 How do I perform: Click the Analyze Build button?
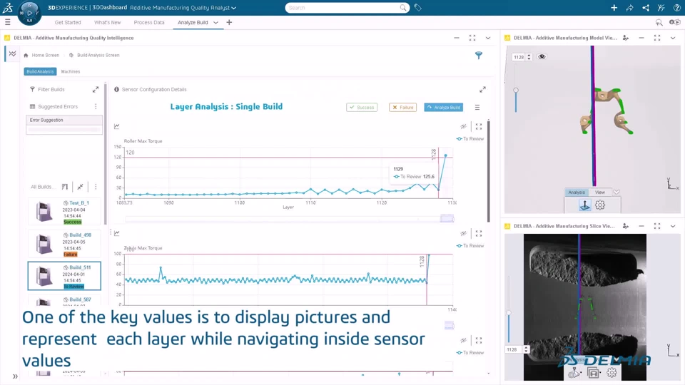pos(443,107)
